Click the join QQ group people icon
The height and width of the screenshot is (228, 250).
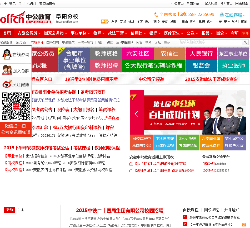click(7, 70)
